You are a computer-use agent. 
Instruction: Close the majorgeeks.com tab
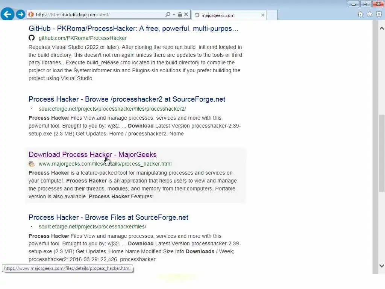[263, 15]
